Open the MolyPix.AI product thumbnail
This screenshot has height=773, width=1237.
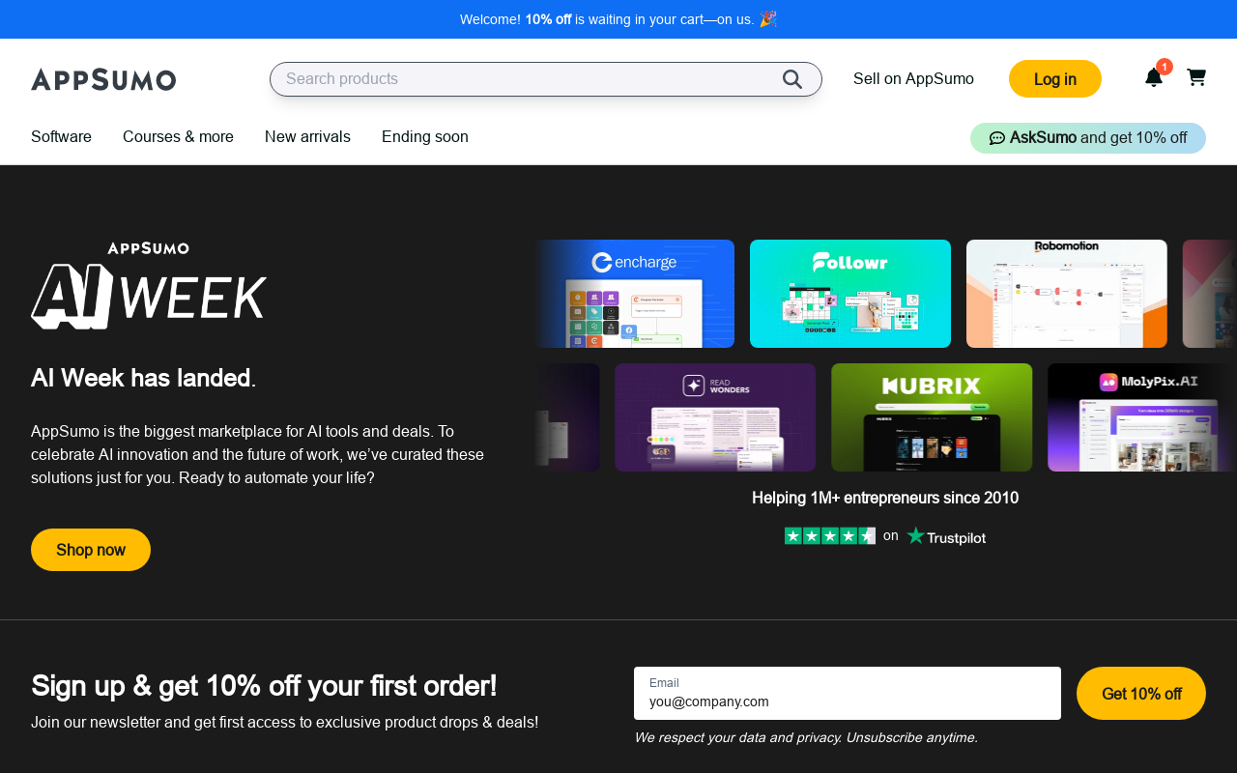coord(1142,417)
